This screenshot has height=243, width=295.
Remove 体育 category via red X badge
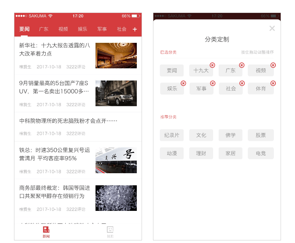(x=273, y=83)
